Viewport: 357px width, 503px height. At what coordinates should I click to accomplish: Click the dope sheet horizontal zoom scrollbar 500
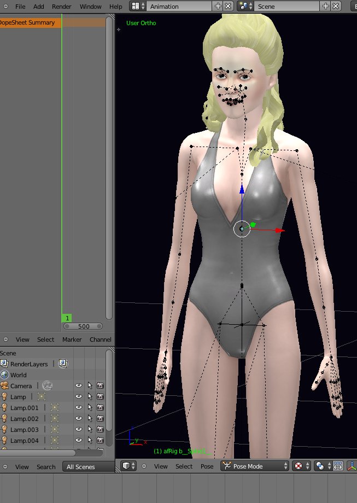[x=83, y=326]
